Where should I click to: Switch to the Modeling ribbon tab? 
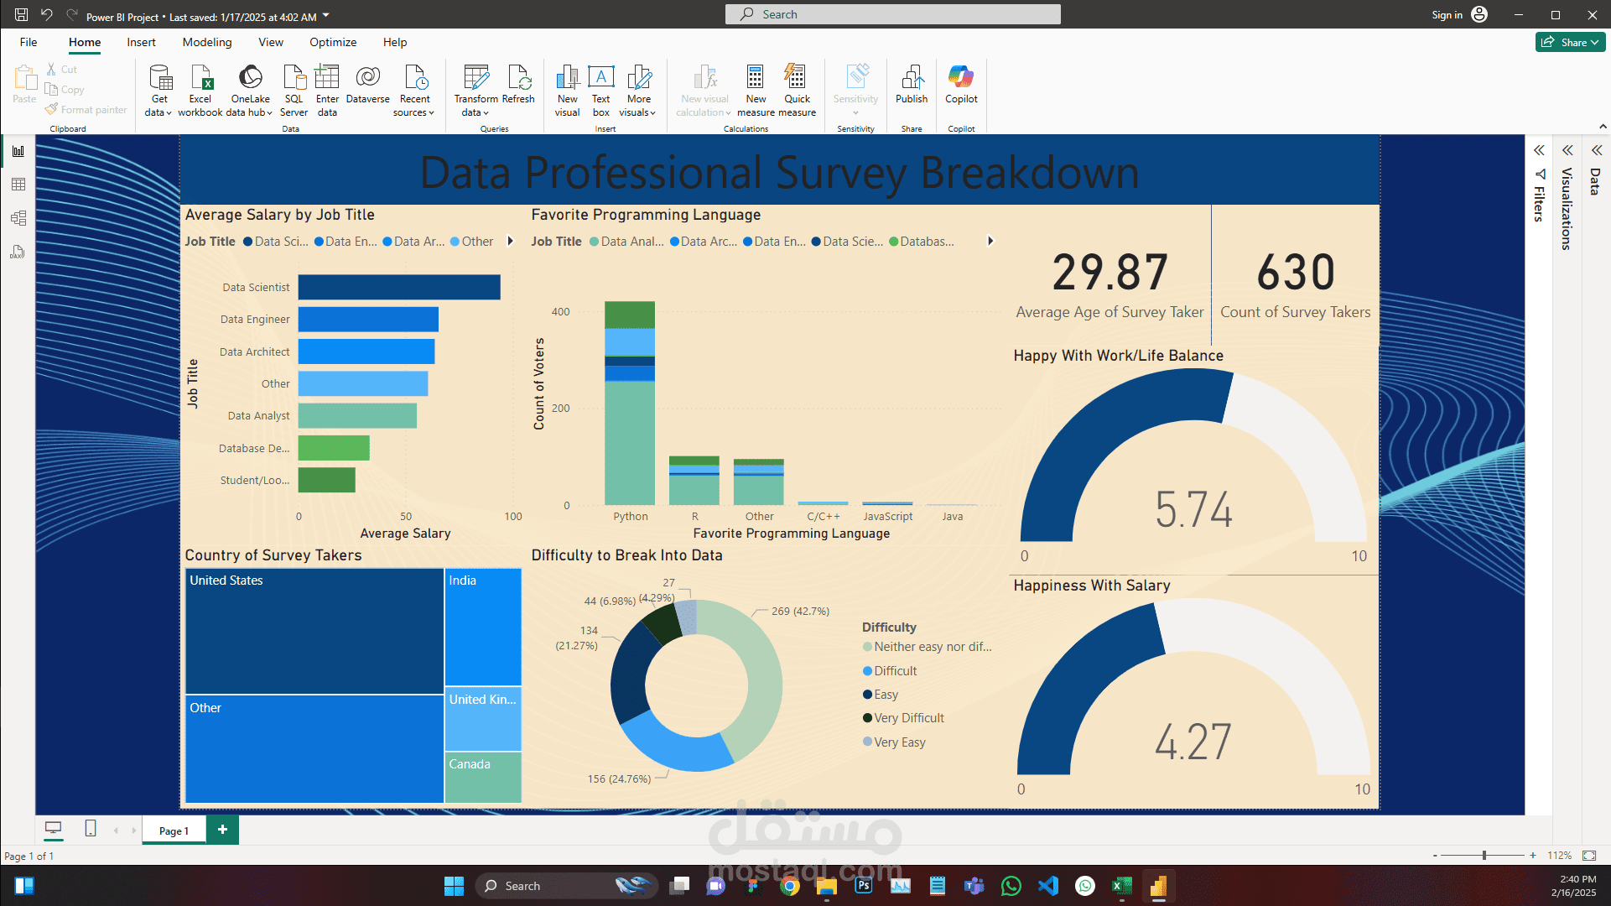pos(207,42)
